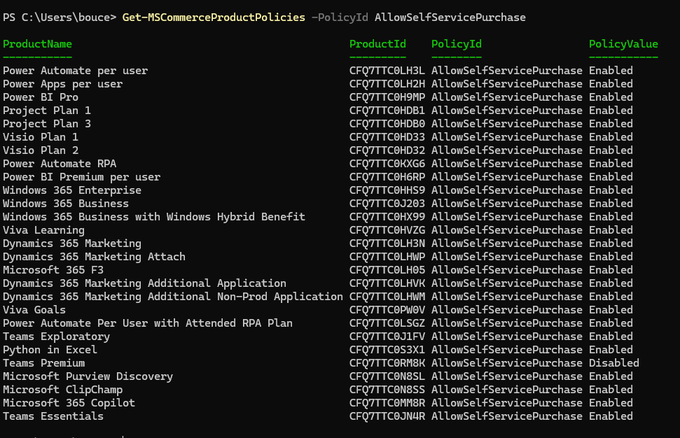Select the Power BI Pro product name
This screenshot has width=680, height=438.
tap(41, 97)
